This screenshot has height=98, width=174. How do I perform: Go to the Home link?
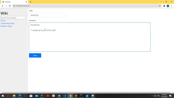tap(3, 21)
